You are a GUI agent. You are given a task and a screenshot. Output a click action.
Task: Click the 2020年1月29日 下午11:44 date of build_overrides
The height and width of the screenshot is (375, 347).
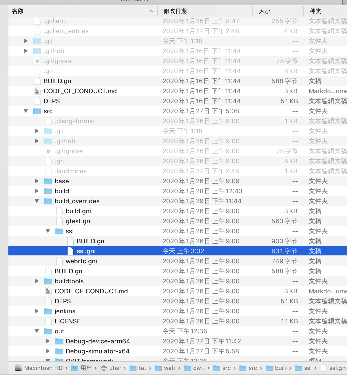[x=202, y=201]
